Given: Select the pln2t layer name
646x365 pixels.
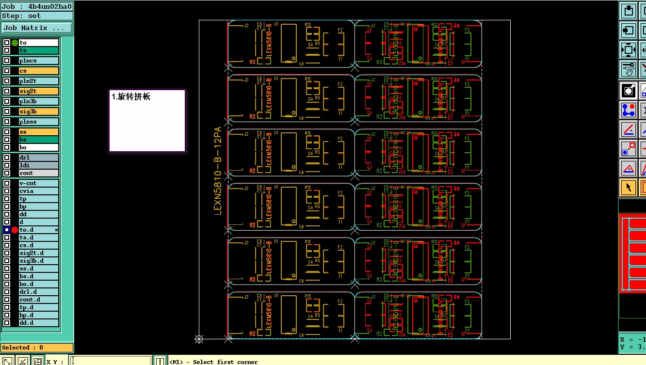Looking at the screenshot, I should click(39, 81).
